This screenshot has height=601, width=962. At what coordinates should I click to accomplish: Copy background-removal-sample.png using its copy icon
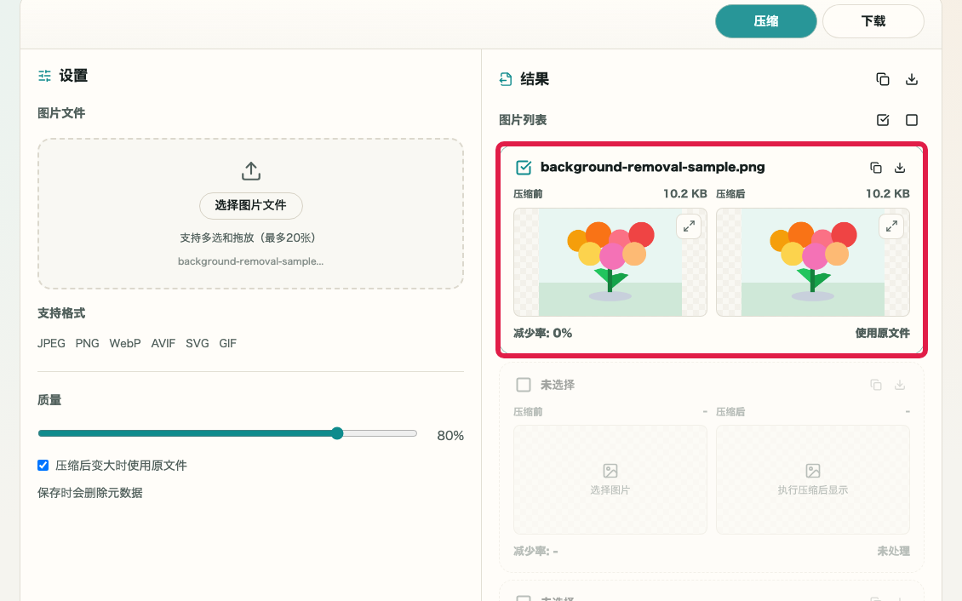875,168
